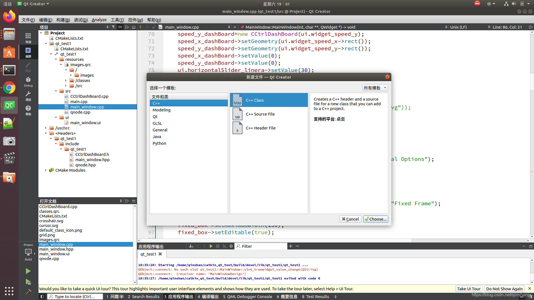Re-run application in output pane
534x300 pixels.
211,246
